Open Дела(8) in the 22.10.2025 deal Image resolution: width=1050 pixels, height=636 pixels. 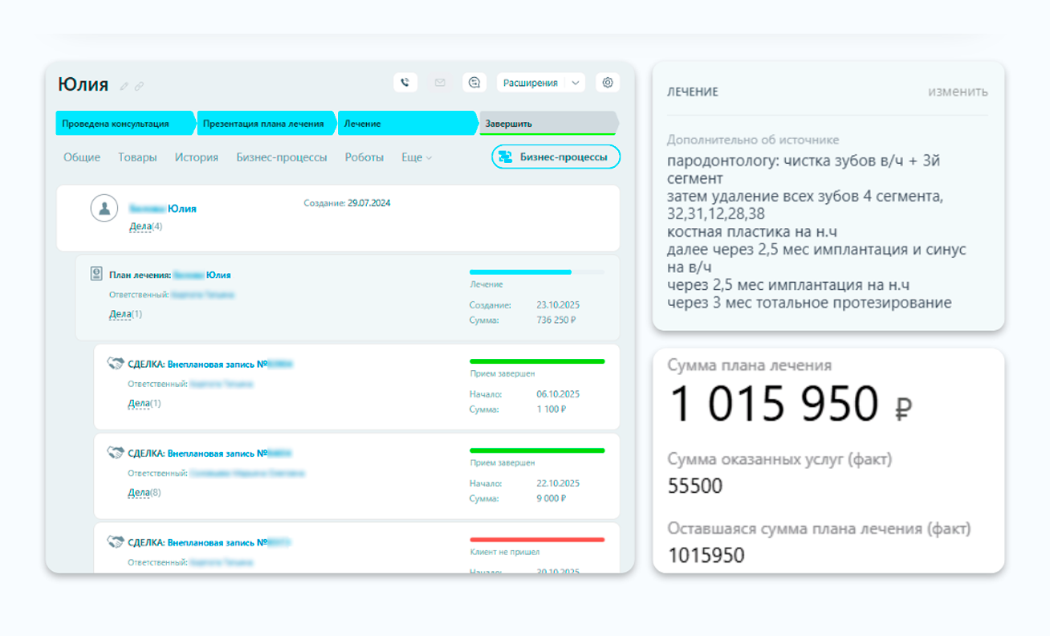(x=144, y=492)
